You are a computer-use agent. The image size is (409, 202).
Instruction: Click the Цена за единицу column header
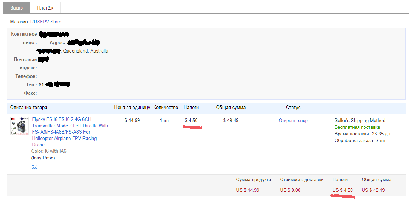pos(132,108)
